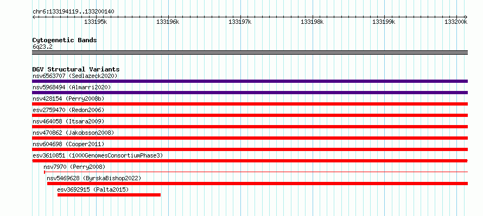Viewport: 483px width, 216px height.
Task: Select the red bar under nsv464058
Action: click(250, 127)
